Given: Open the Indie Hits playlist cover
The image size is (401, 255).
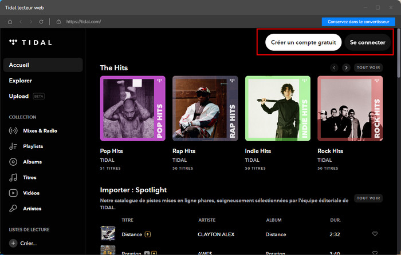Looking at the screenshot, I should coord(278,109).
